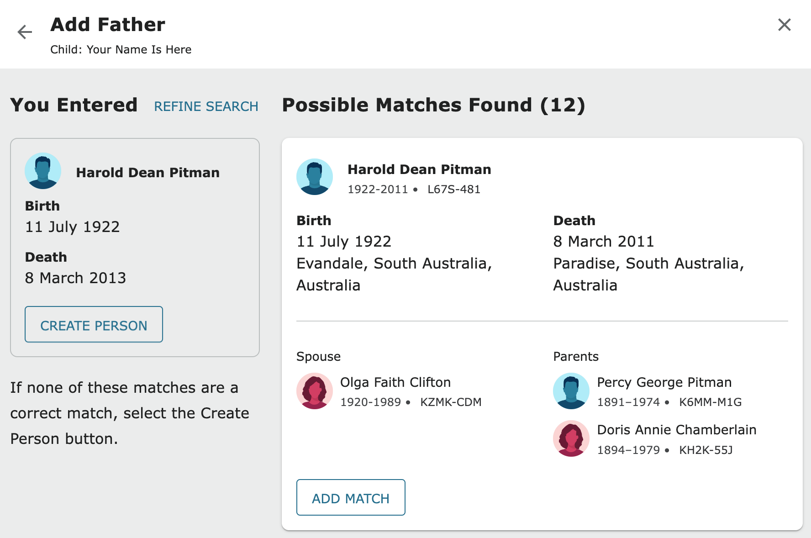The height and width of the screenshot is (538, 811).
Task: Select spouse Olga Faith Clifton's name
Action: click(x=395, y=382)
